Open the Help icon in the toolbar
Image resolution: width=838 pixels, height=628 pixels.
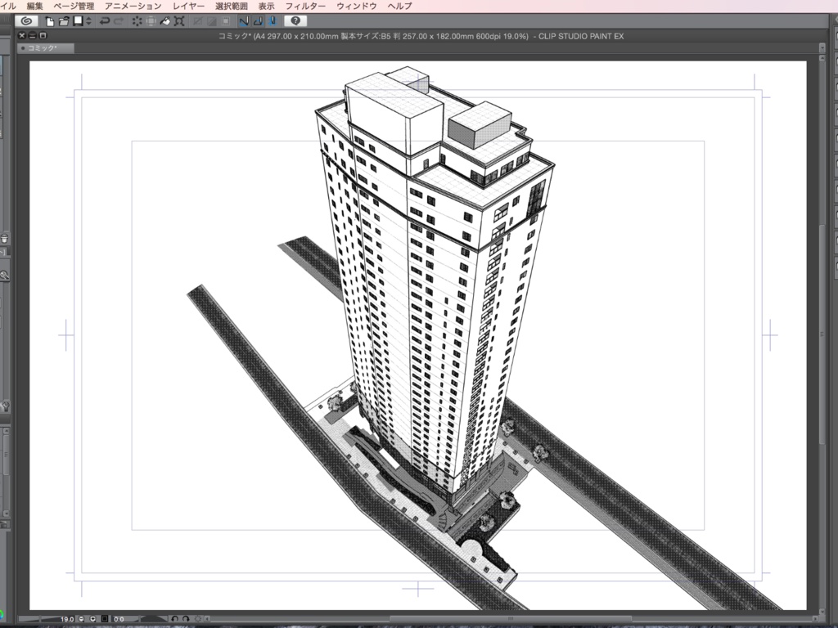point(295,21)
